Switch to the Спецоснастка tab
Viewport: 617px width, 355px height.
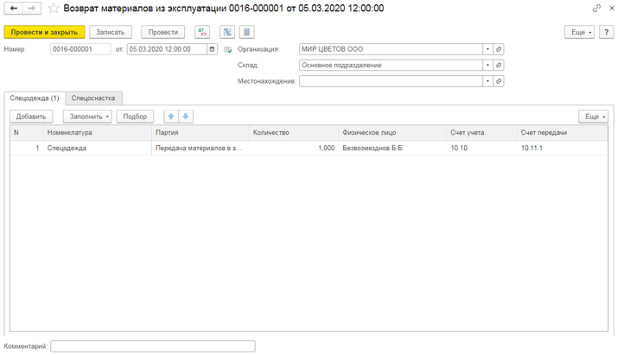[94, 98]
